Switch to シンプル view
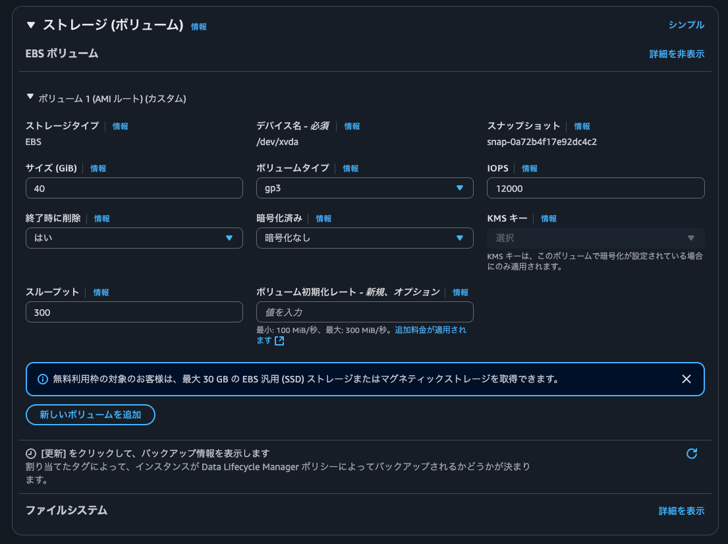The image size is (728, 544). click(x=686, y=25)
